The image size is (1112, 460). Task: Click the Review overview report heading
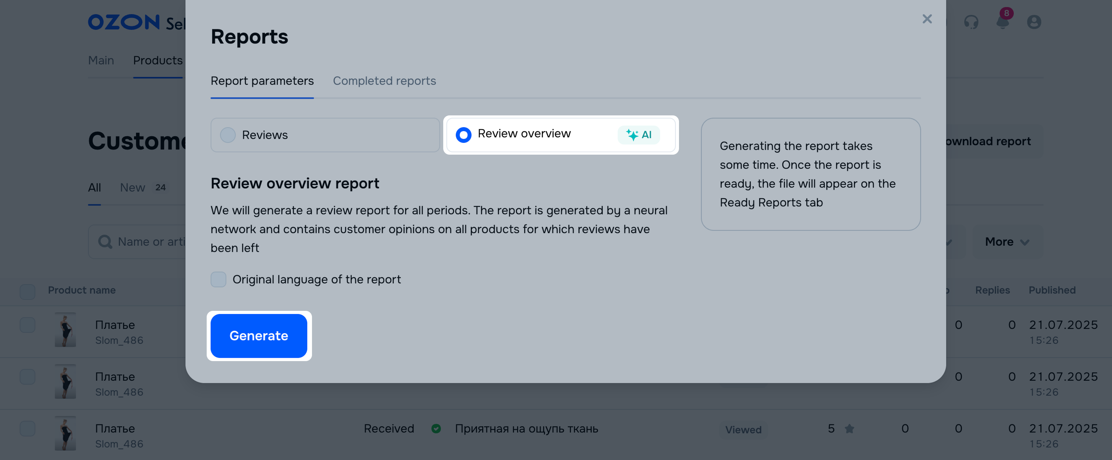(294, 184)
